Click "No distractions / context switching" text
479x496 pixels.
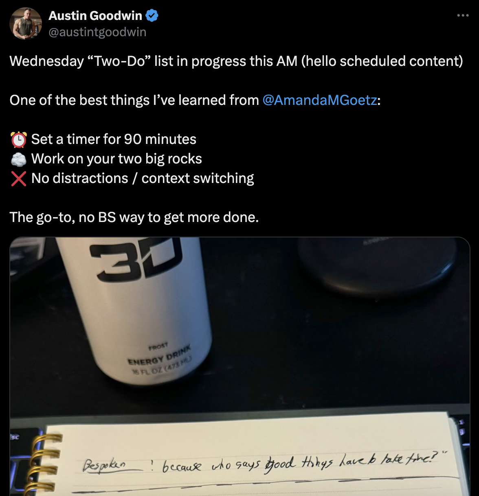(143, 178)
